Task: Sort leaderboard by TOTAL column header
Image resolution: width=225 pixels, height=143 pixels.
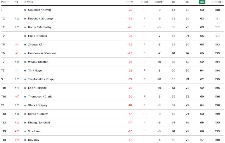Action: [x=130, y=2]
